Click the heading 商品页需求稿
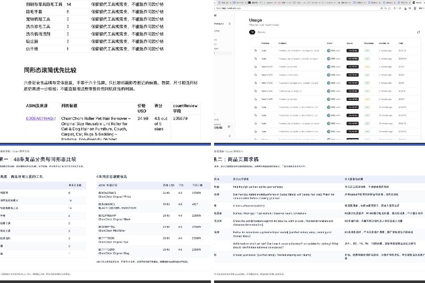Viewport: 425px width, 283px height. point(243,159)
